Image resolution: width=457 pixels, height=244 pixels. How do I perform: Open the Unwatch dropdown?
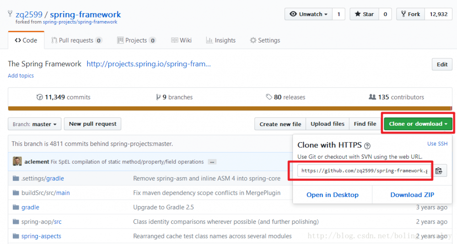tap(308, 14)
